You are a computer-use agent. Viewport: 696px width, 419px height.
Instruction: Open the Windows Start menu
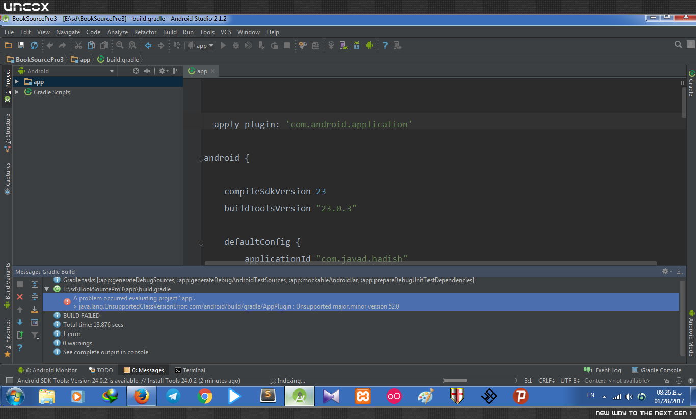pyautogui.click(x=14, y=396)
